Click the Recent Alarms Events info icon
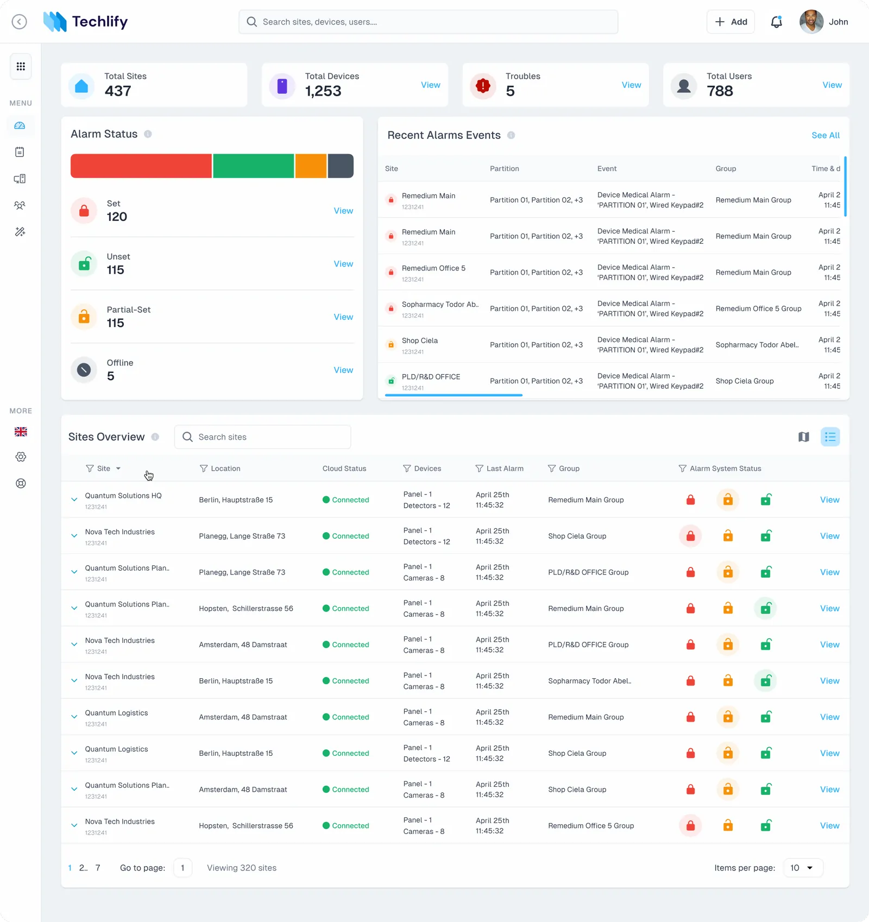This screenshot has width=869, height=922. (511, 135)
